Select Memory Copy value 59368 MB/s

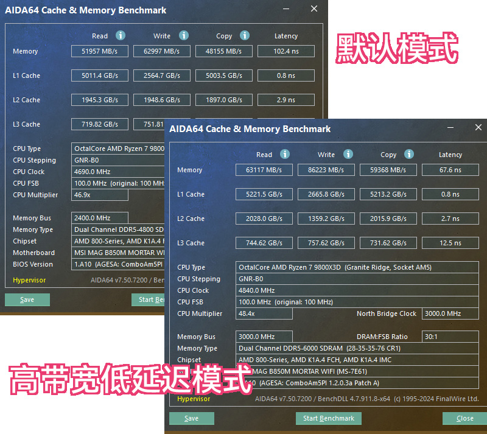(388, 170)
